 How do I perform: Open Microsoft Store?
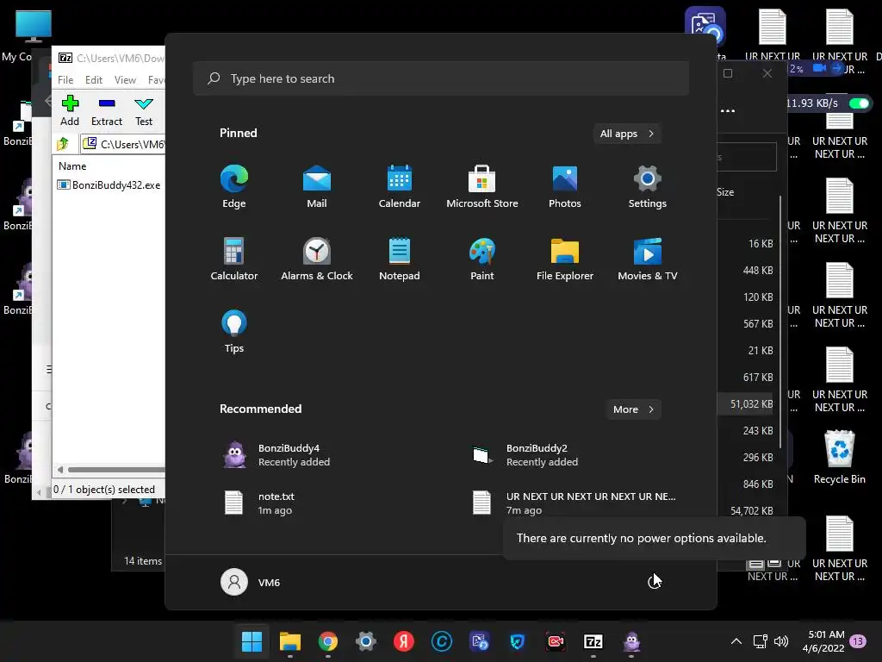(x=482, y=187)
